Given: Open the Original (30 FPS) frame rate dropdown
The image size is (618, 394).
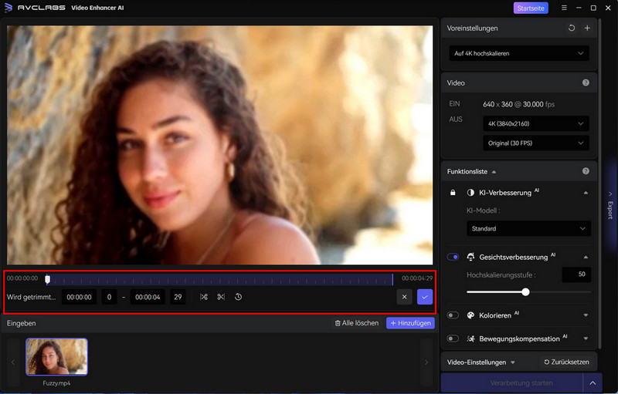Looking at the screenshot, I should coord(536,143).
